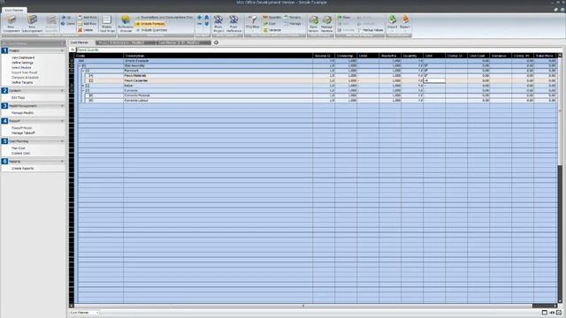Select the Fmwk Carpenter row description
Screen dimensions: 566x318
click(x=136, y=80)
